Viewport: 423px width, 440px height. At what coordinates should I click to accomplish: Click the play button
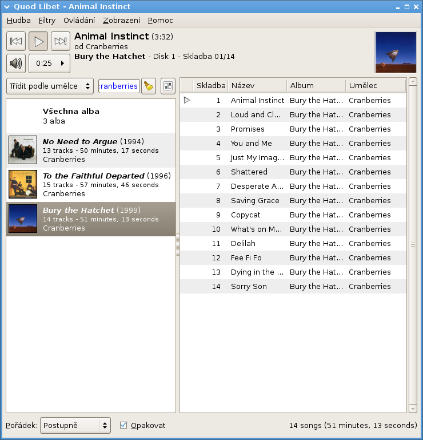point(38,41)
